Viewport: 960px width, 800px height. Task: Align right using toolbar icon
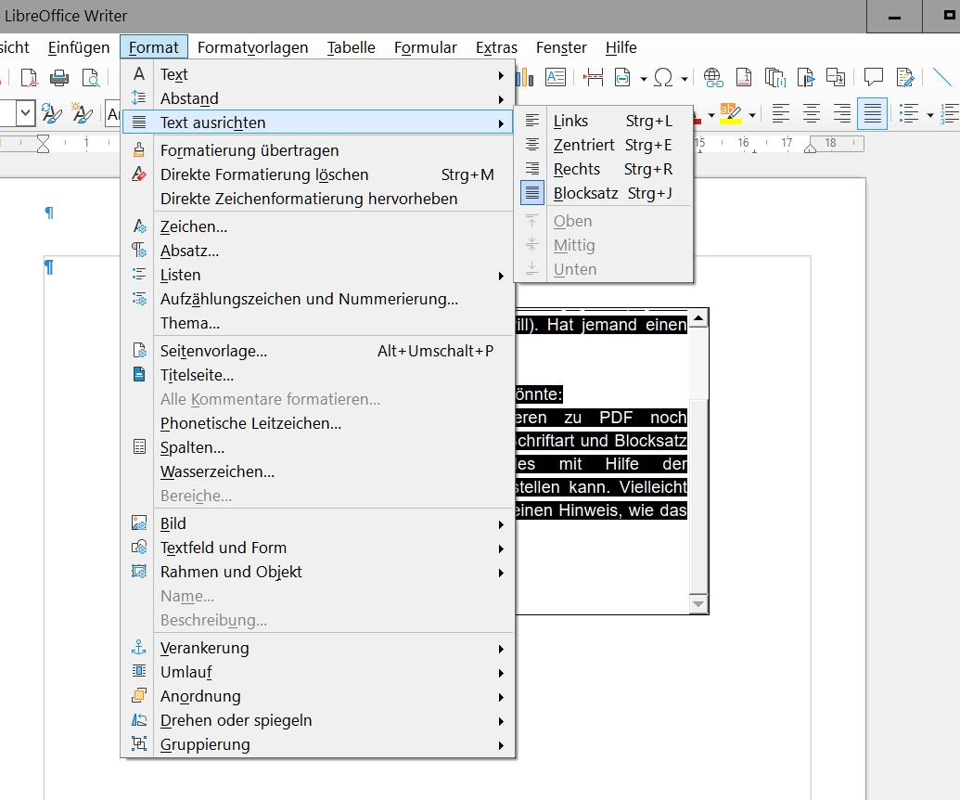842,113
